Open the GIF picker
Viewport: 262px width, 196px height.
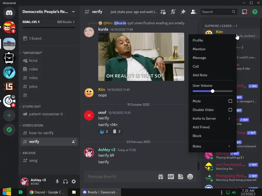coord(171,177)
